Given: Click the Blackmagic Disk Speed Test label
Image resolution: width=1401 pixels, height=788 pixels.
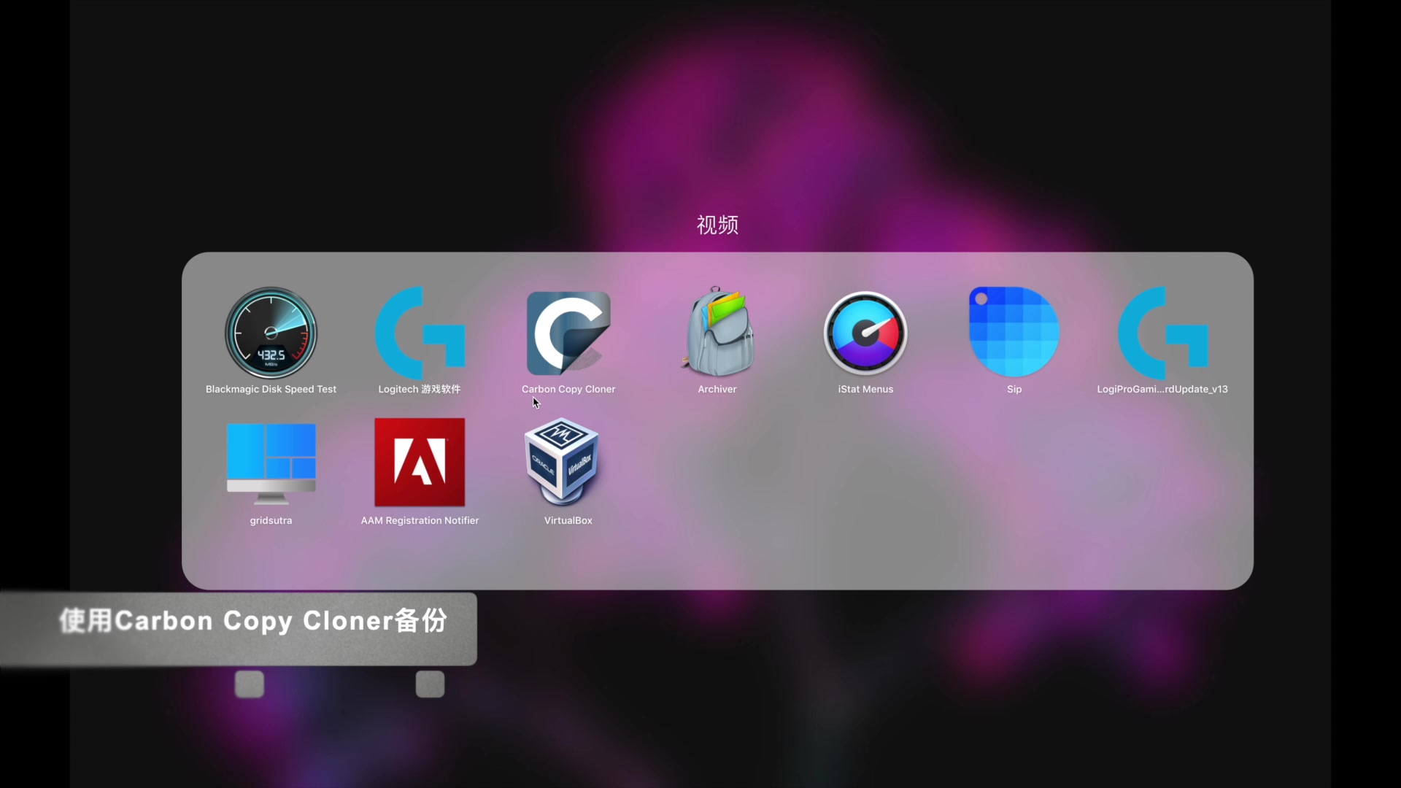Looking at the screenshot, I should point(271,389).
